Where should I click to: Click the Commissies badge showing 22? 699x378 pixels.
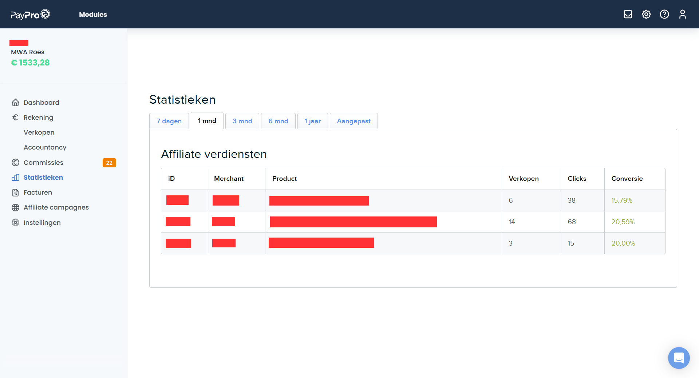pos(109,163)
